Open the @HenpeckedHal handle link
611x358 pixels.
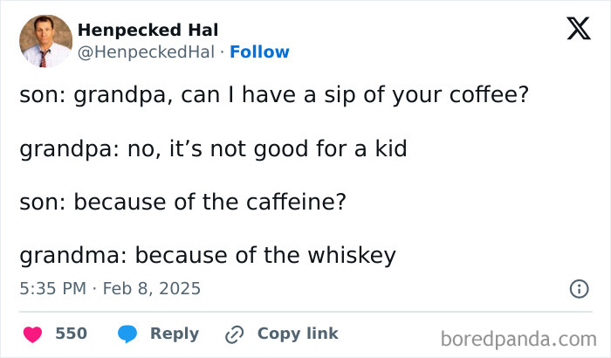[146, 52]
